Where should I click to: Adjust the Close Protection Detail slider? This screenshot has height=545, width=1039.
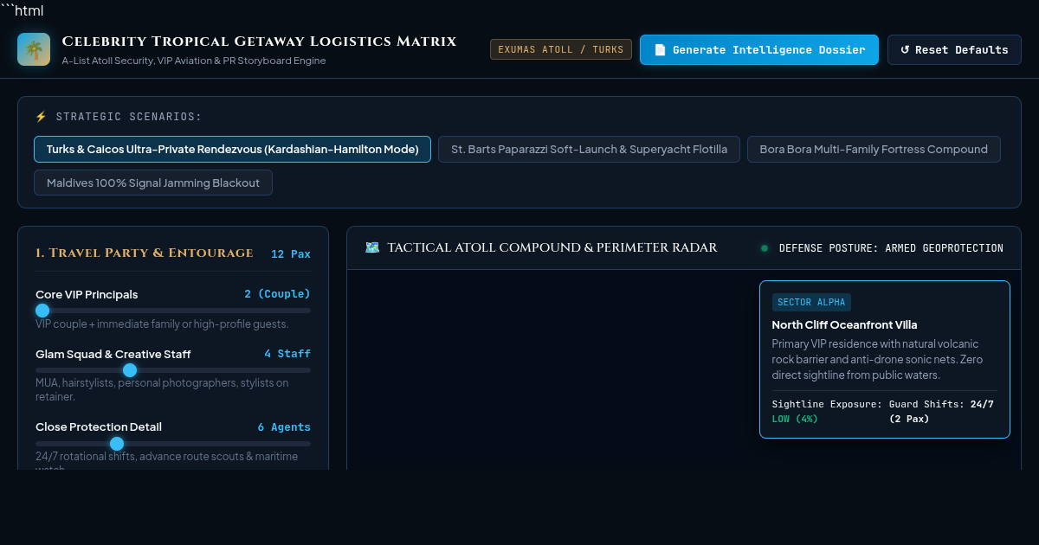(173, 443)
